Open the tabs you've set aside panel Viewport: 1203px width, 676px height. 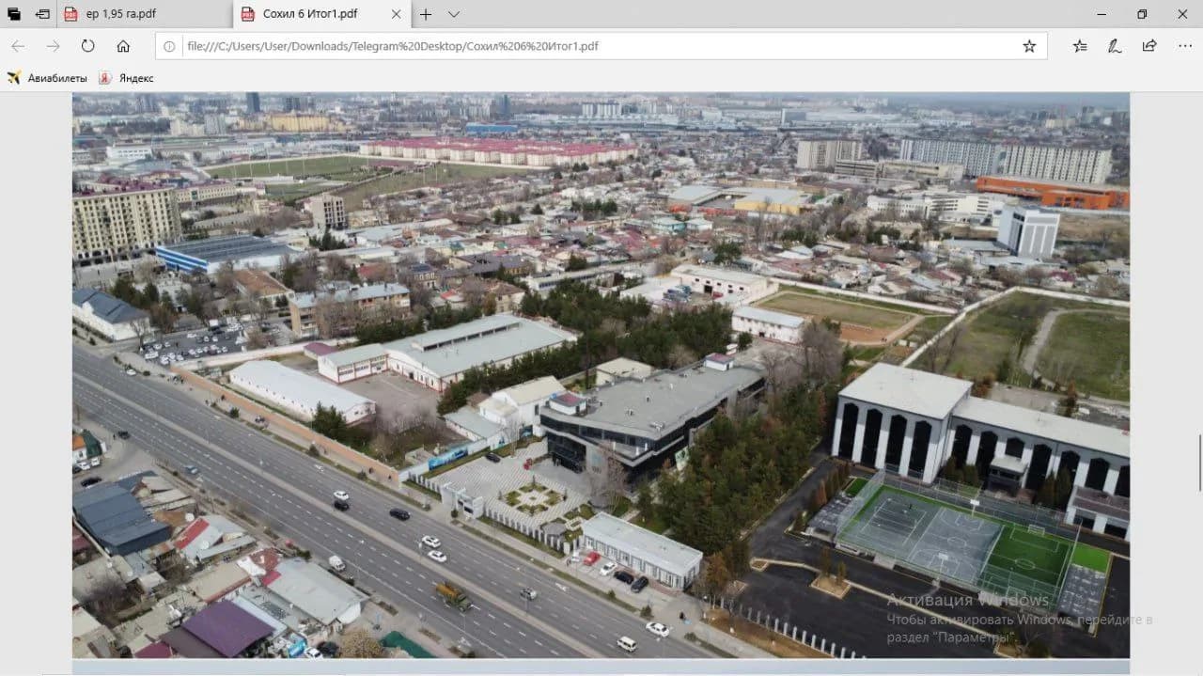[x=14, y=14]
